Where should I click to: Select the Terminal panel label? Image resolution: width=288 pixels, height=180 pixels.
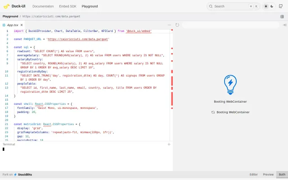click(9, 144)
